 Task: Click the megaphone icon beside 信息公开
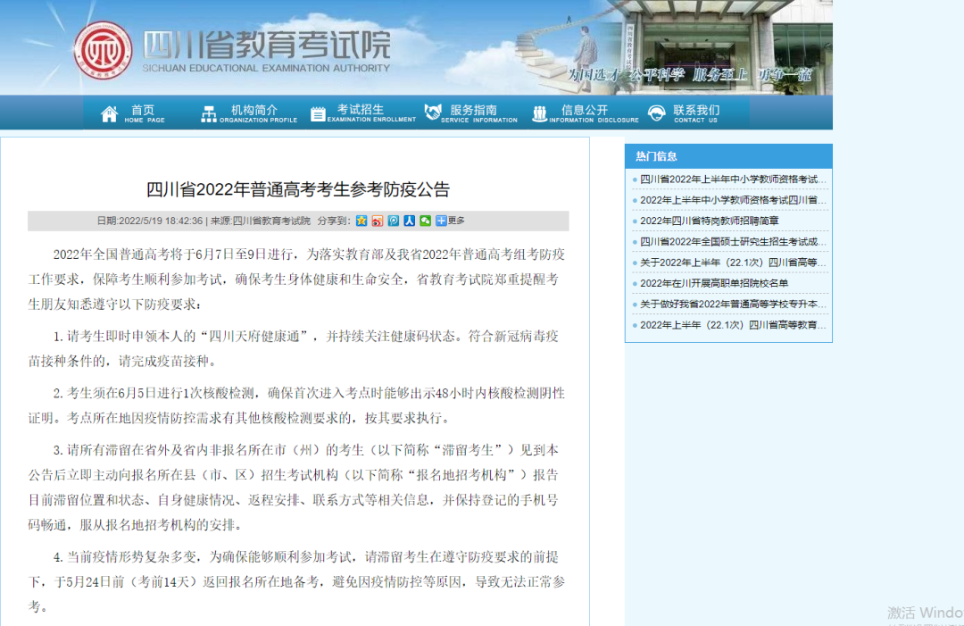pyautogui.click(x=539, y=111)
